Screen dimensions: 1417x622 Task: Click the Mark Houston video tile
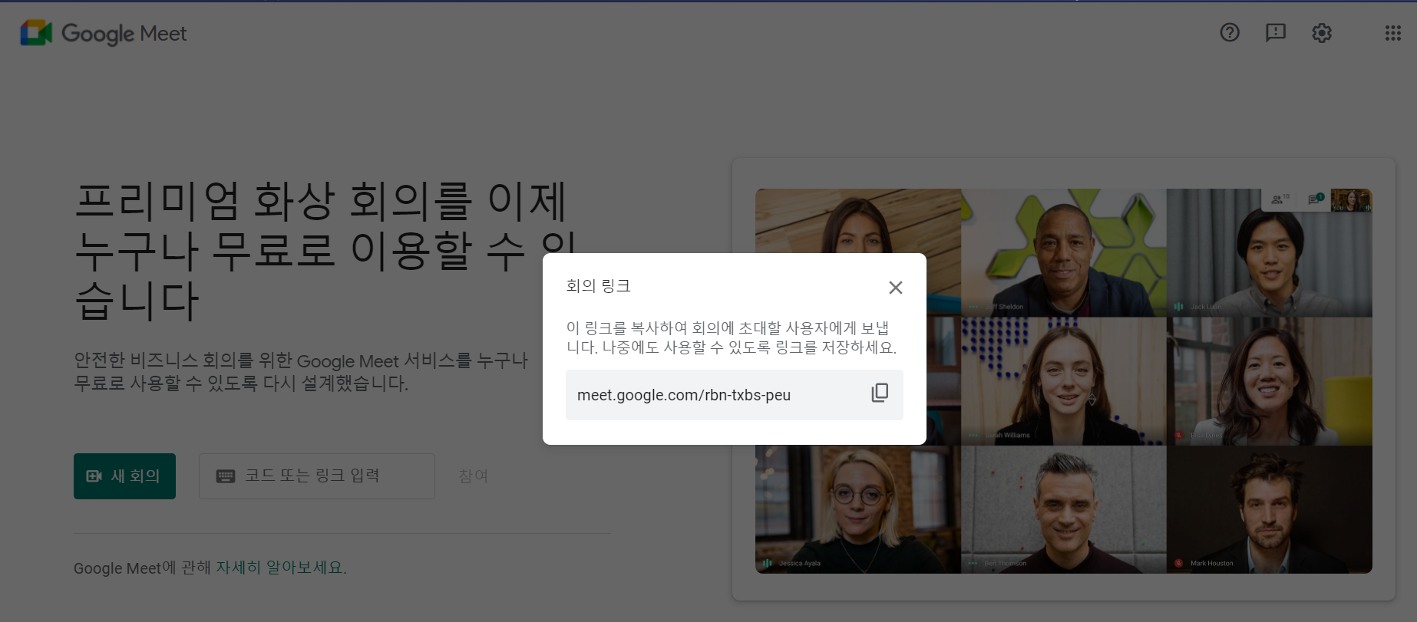(1270, 510)
